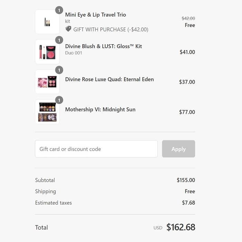Open Divine Blush & LUST Gloss Kit thumbnail

pos(47,52)
